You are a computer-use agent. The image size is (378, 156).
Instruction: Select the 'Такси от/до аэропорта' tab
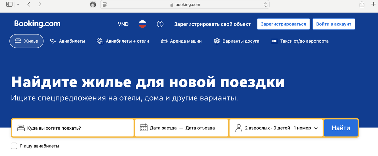pyautogui.click(x=300, y=41)
